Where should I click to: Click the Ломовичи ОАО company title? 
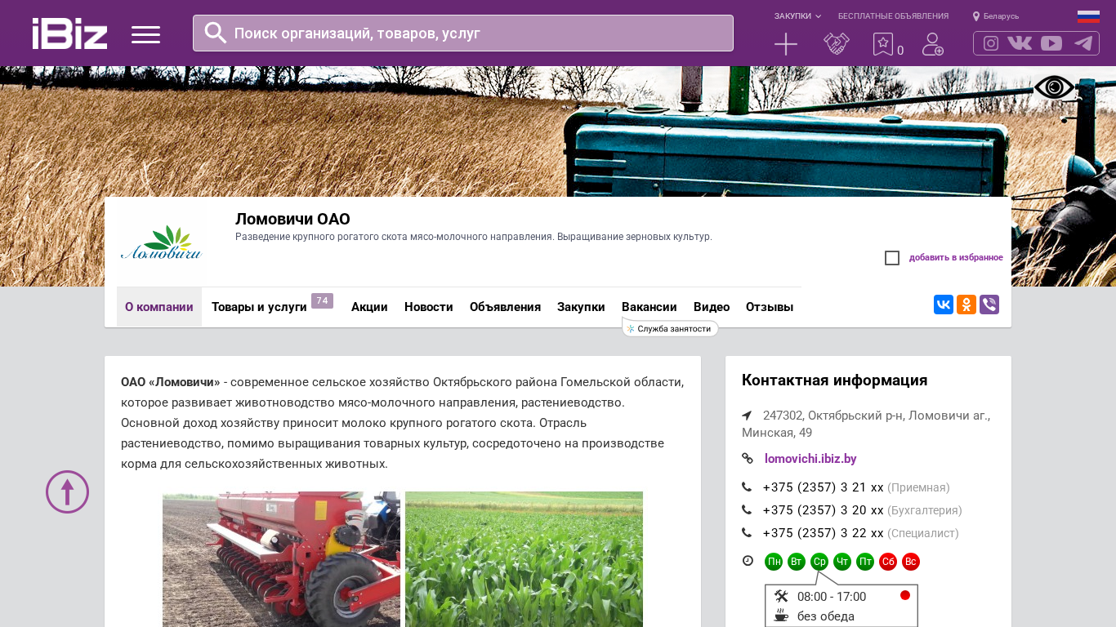click(292, 219)
